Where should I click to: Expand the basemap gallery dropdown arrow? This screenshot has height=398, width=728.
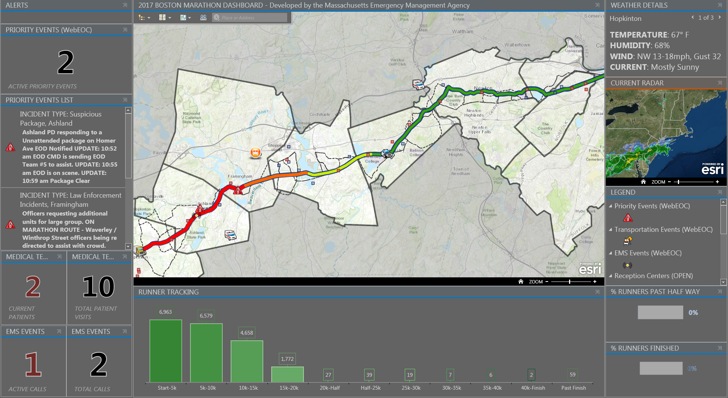pyautogui.click(x=170, y=18)
